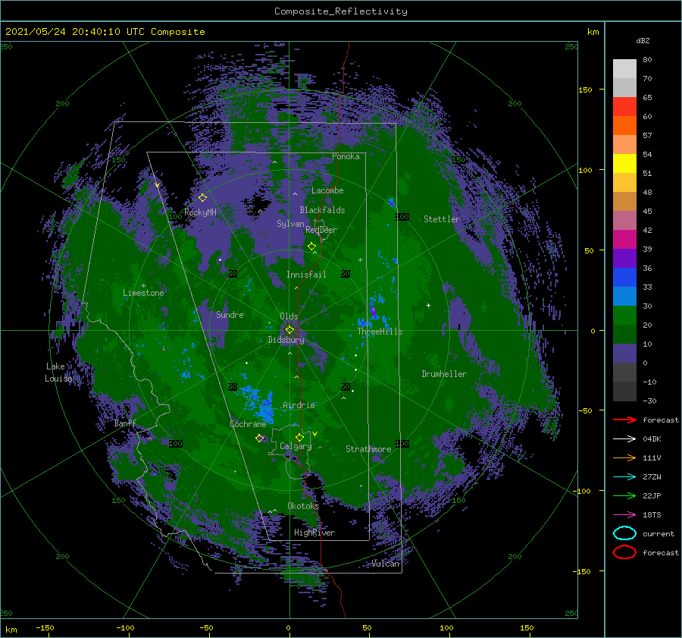Pick light gray swatch between 80 and 70 dBZ
Screen dimensions: 682x638
[624, 69]
